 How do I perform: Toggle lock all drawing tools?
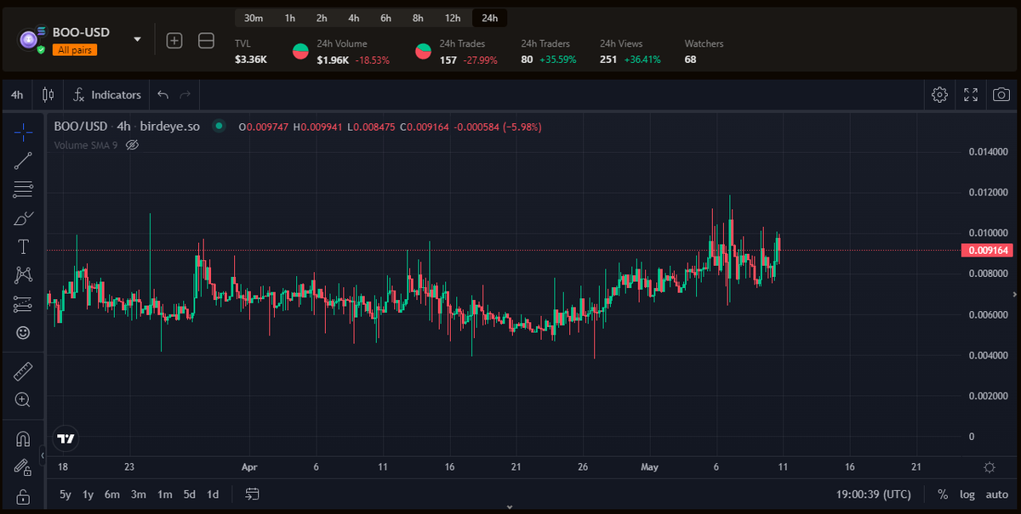23,496
